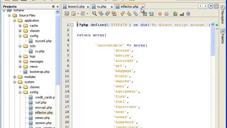Click the editor vertical scrollbar up arrow
Screen dimensions: 227x128
pos(212,25)
